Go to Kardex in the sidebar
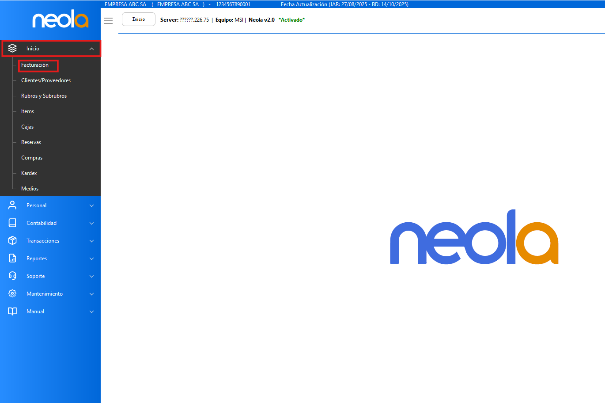605x403 pixels. (29, 173)
